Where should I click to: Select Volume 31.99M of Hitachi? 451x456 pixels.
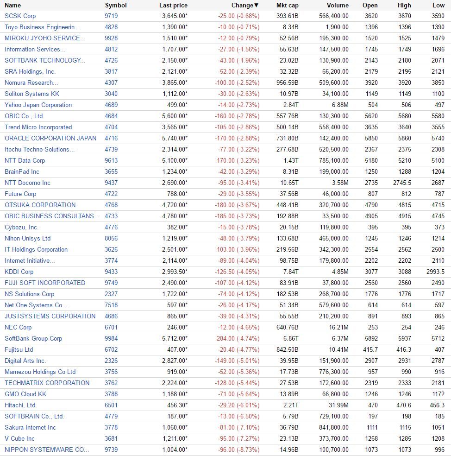tap(339, 405)
